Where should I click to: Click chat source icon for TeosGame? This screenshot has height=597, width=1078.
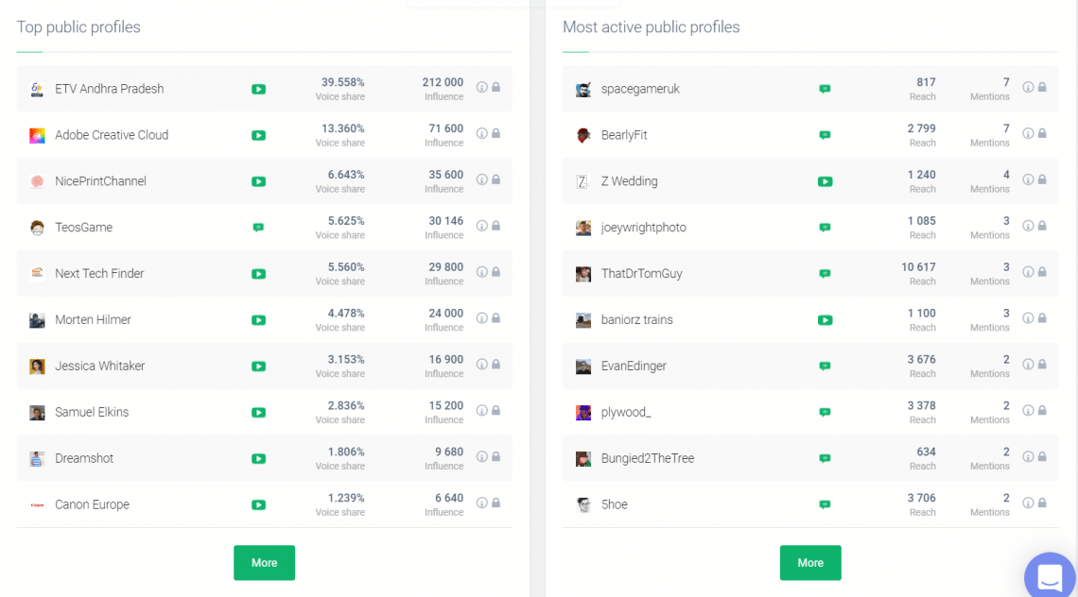[258, 228]
